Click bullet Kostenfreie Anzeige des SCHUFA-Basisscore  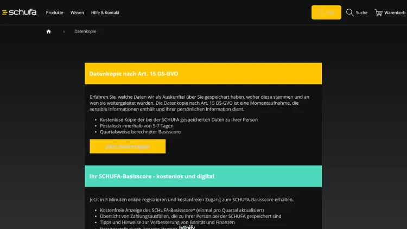click(182, 210)
